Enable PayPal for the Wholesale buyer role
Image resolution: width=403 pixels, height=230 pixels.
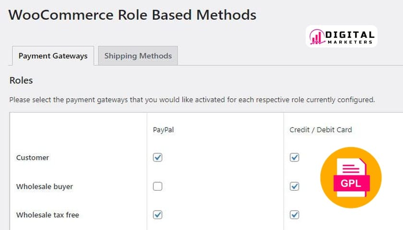tap(157, 186)
